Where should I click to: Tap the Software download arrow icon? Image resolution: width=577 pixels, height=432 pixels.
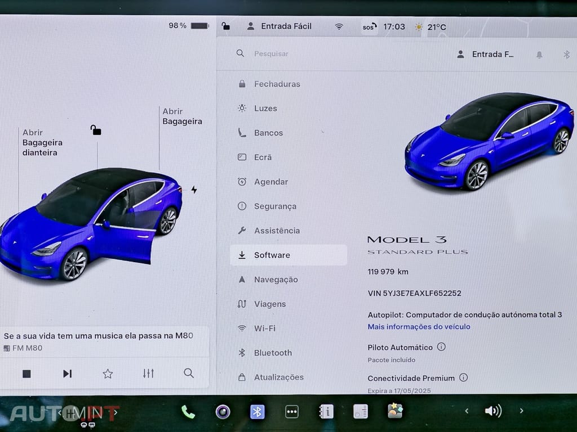pos(242,255)
